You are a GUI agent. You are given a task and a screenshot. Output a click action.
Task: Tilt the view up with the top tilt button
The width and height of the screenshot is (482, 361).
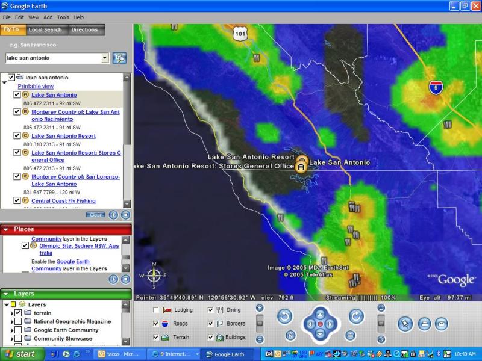pyautogui.click(x=381, y=307)
